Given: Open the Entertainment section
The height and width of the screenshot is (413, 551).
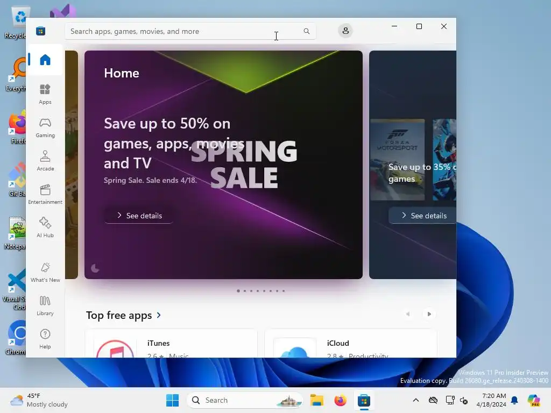Looking at the screenshot, I should pyautogui.click(x=45, y=194).
